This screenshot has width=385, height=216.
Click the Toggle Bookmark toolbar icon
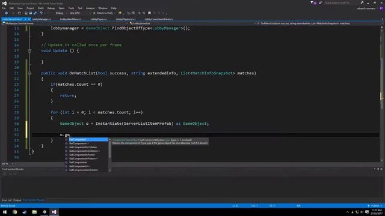(149, 13)
